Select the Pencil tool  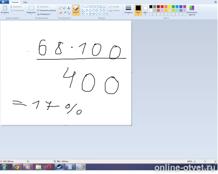(61, 8)
